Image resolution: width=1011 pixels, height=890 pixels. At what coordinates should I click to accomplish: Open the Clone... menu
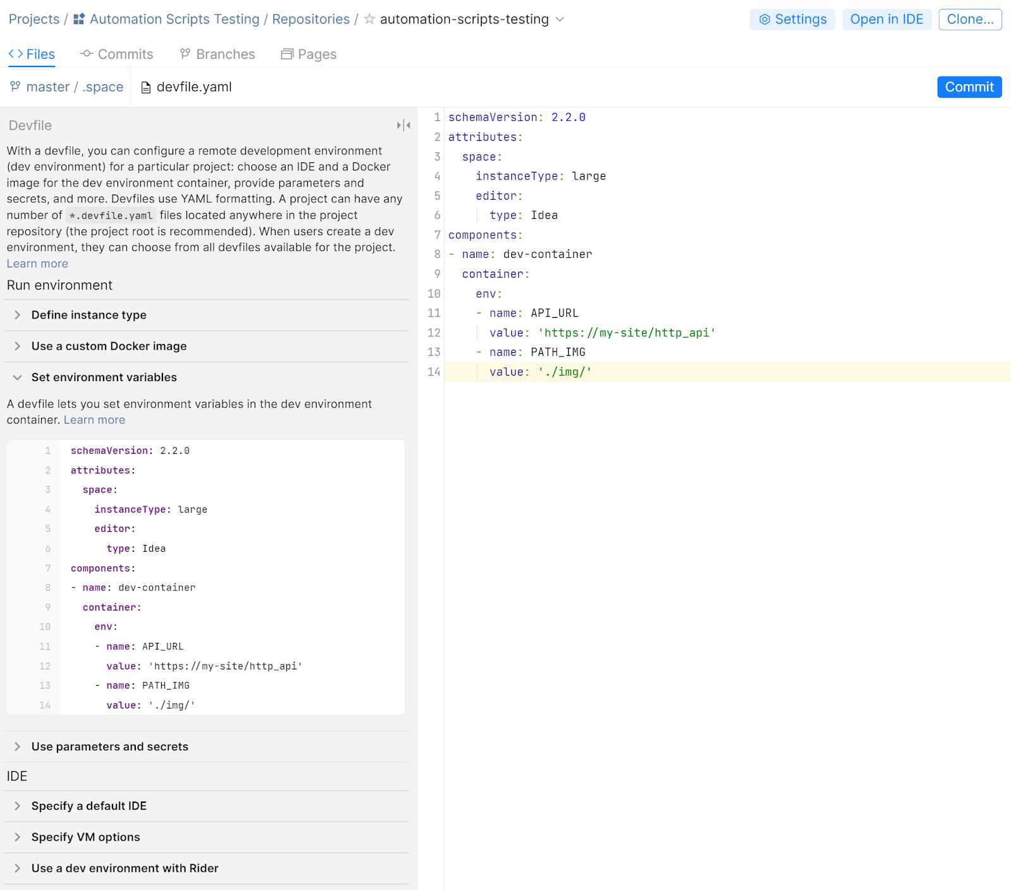point(970,20)
